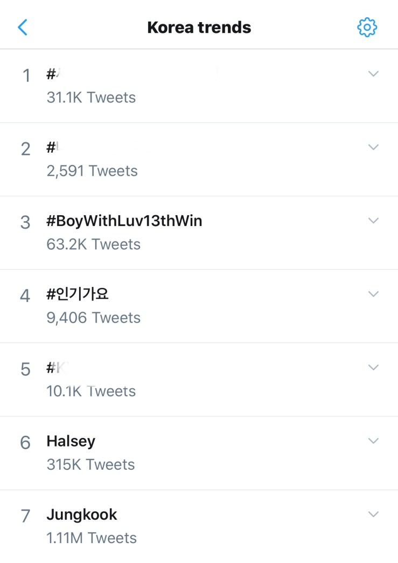The height and width of the screenshot is (563, 398).
Task: Click the chevron next to #인기가요
Action: pos(373,294)
